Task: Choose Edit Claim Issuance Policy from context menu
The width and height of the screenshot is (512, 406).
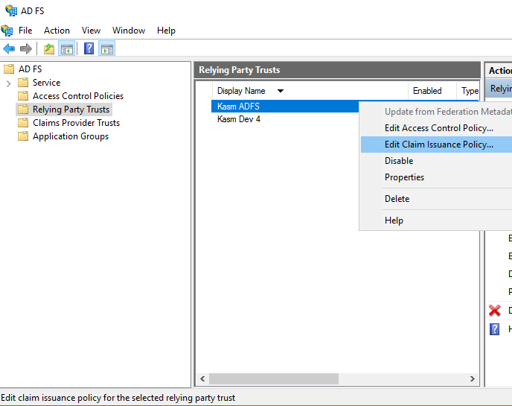Action: [x=438, y=145]
